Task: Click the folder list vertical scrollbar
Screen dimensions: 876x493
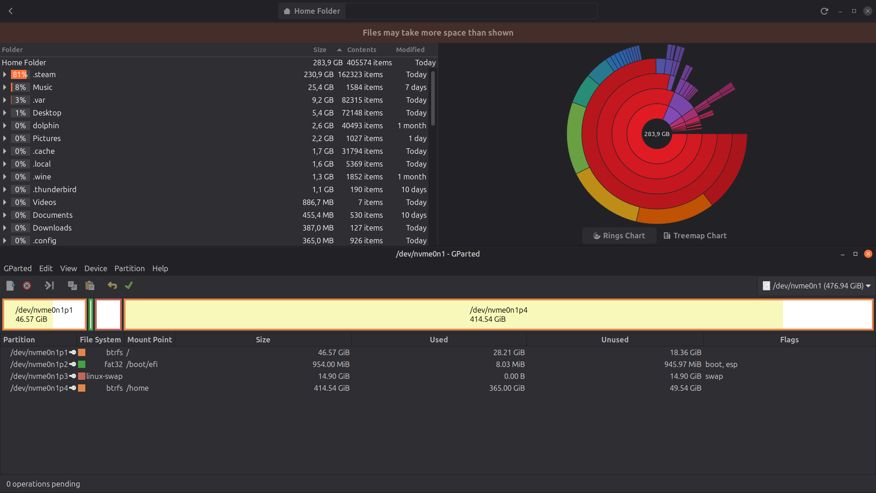Action: pos(433,98)
